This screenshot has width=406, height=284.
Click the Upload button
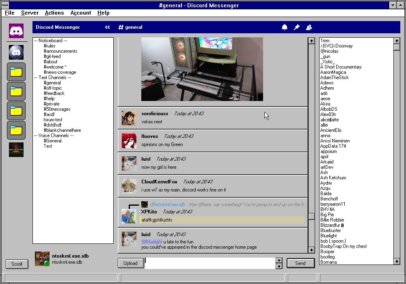pyautogui.click(x=131, y=263)
